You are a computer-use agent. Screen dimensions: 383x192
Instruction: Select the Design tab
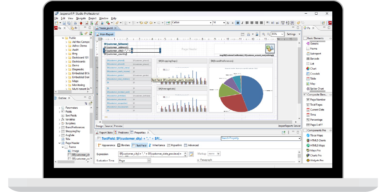tap(99, 126)
